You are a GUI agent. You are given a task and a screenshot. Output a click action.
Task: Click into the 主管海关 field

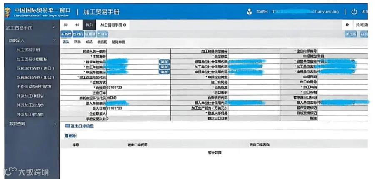click(138, 57)
